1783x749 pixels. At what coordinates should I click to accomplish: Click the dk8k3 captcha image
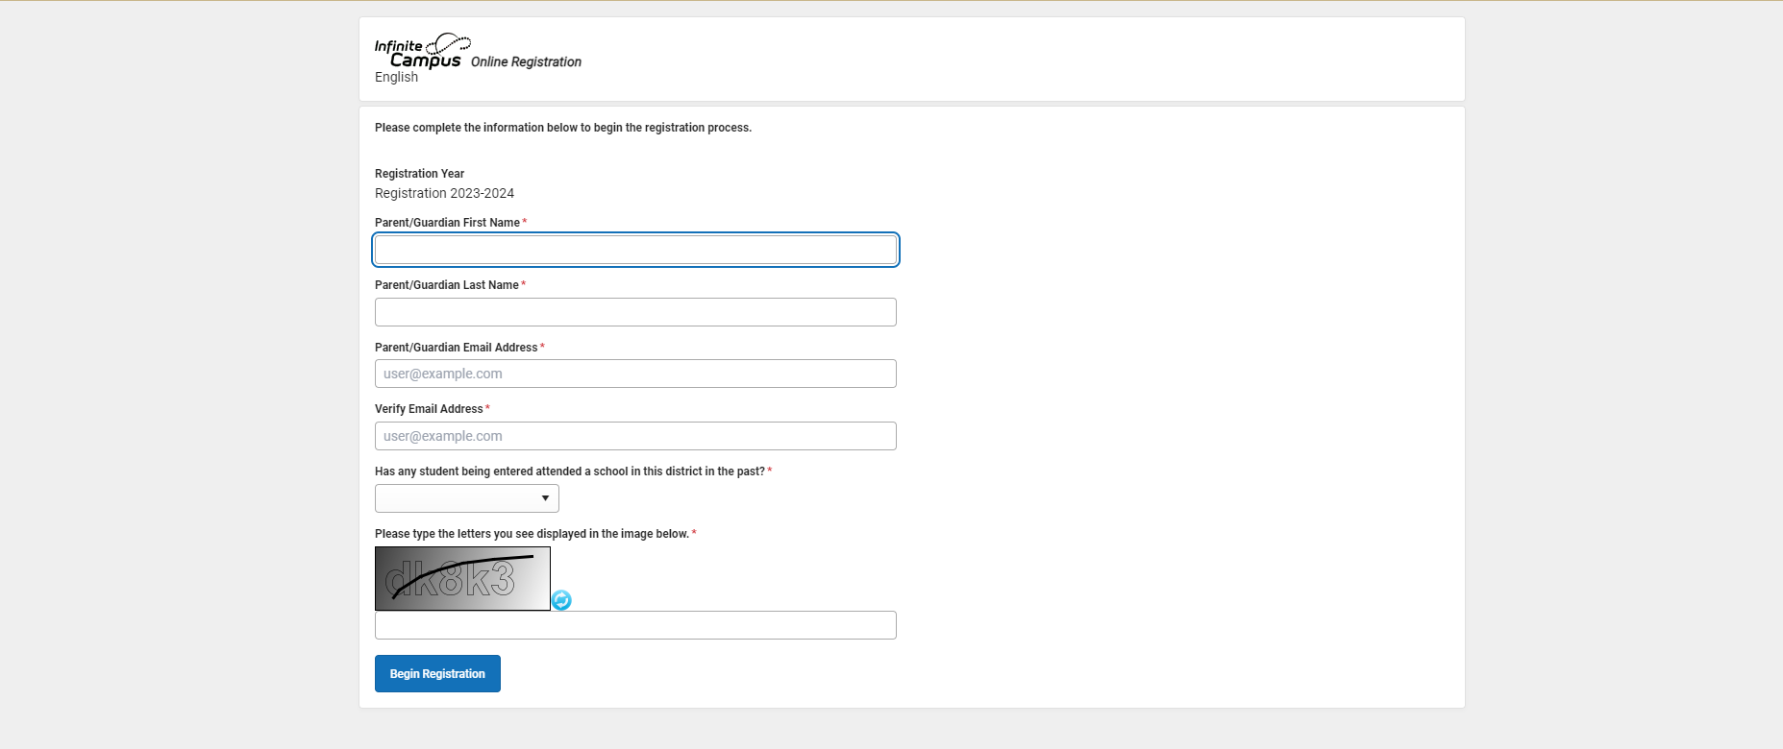(x=462, y=578)
